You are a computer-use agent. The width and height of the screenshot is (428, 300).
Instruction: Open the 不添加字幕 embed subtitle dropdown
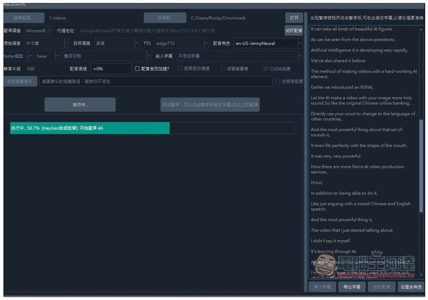tap(240, 56)
